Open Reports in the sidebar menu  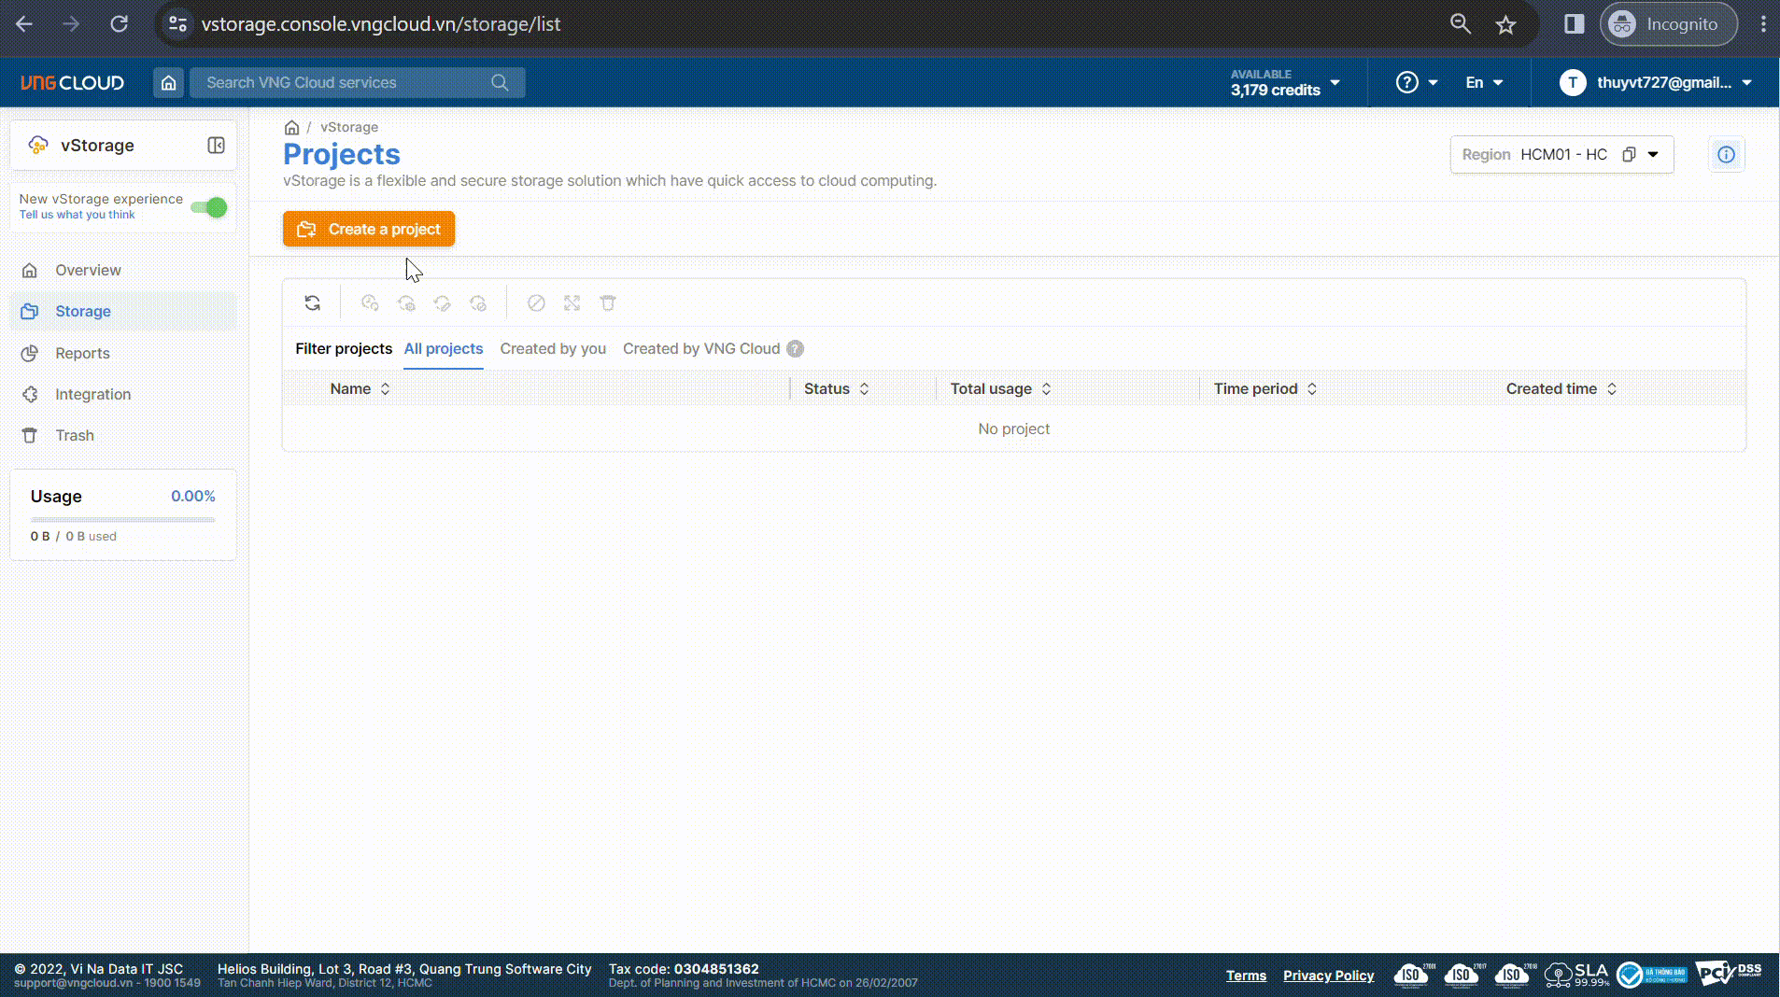(x=82, y=354)
